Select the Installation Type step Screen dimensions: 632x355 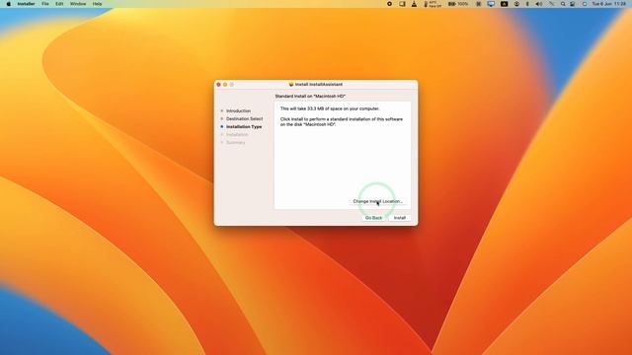point(244,127)
